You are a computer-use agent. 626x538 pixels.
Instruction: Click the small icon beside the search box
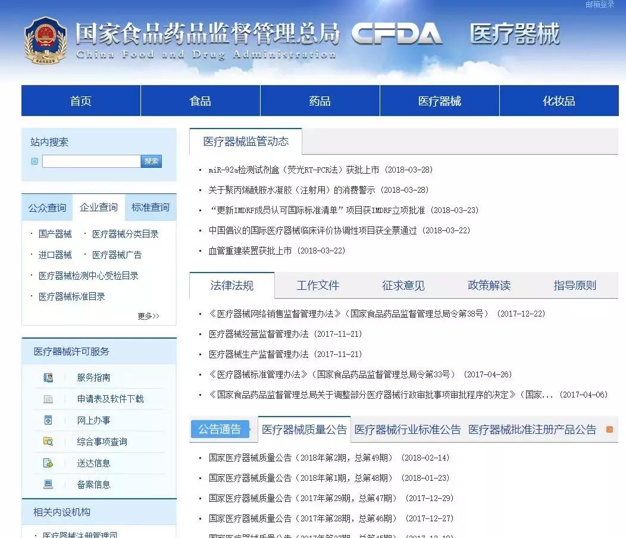click(34, 161)
